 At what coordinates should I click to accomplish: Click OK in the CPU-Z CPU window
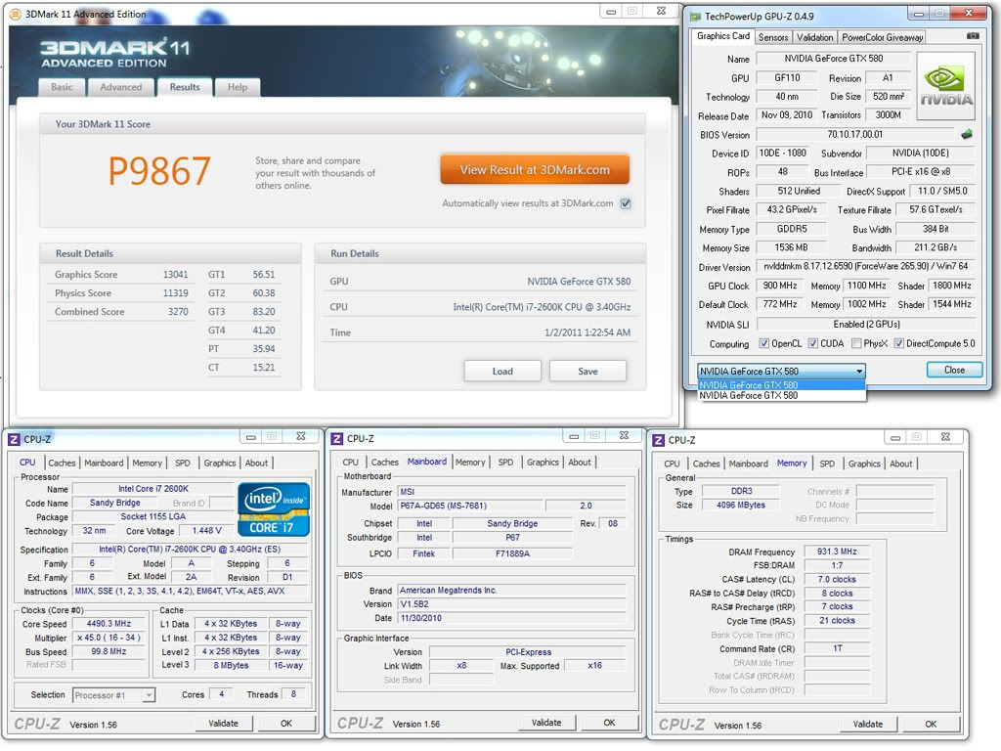click(286, 724)
